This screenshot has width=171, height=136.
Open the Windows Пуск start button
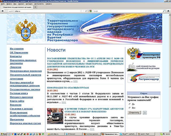click(x=3, y=134)
